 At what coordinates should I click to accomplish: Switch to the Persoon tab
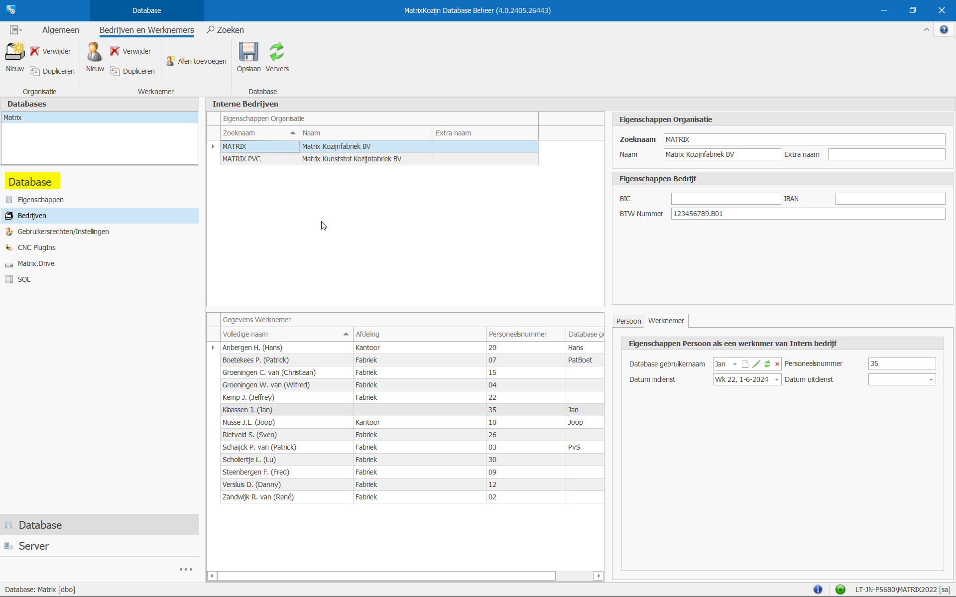coord(628,321)
